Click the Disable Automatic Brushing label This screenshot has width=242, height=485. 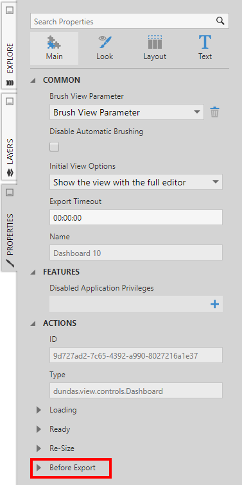tap(96, 132)
